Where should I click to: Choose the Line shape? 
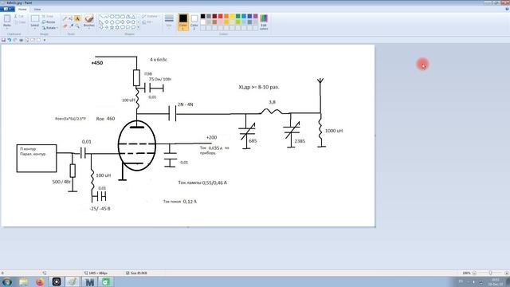pos(101,17)
